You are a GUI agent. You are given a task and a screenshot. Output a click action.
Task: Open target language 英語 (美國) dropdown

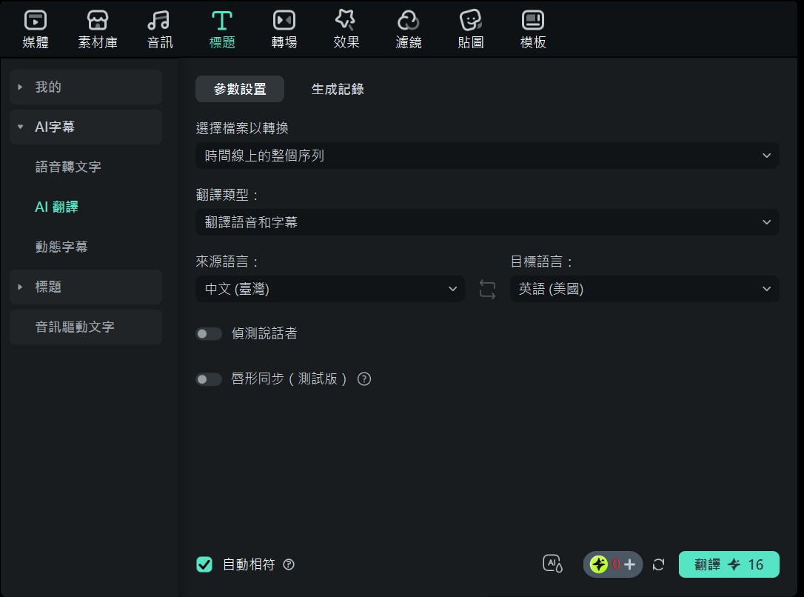[x=643, y=289]
